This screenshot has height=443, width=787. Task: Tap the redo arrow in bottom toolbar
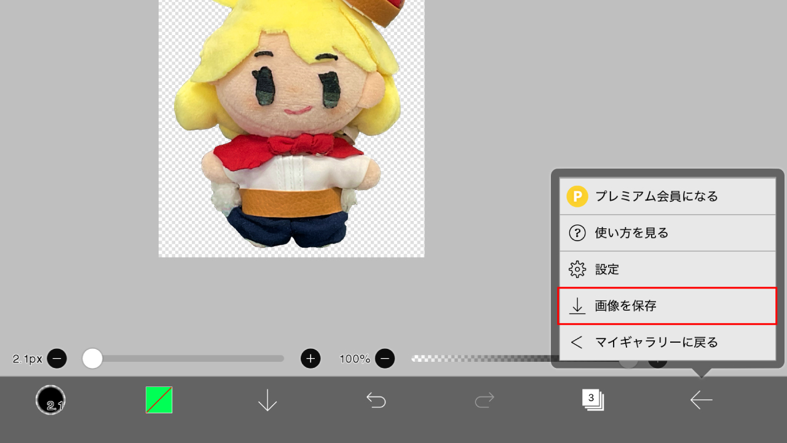(x=484, y=401)
